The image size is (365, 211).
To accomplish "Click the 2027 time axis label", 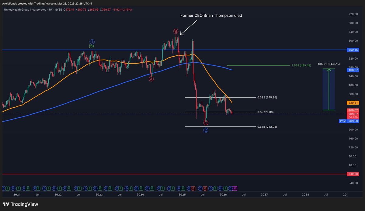I will pos(264,194).
